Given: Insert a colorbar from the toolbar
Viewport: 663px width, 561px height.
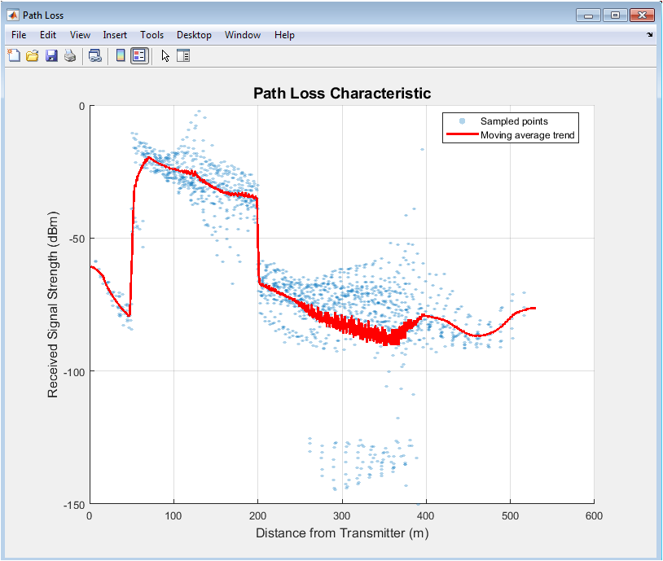Looking at the screenshot, I should (x=121, y=56).
